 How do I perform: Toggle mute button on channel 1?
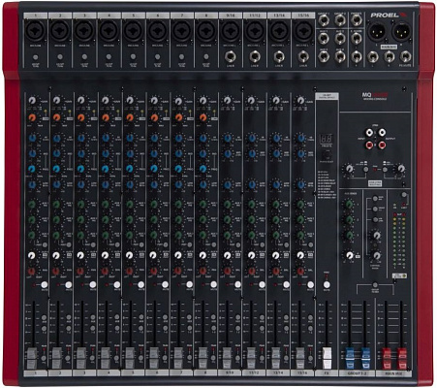coord(45,285)
